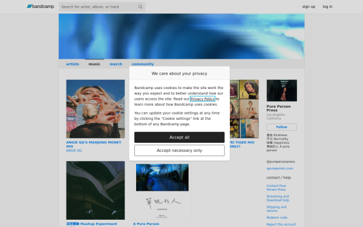Open Angie QQ's Mahjong Money Mix cover

tap(96, 109)
